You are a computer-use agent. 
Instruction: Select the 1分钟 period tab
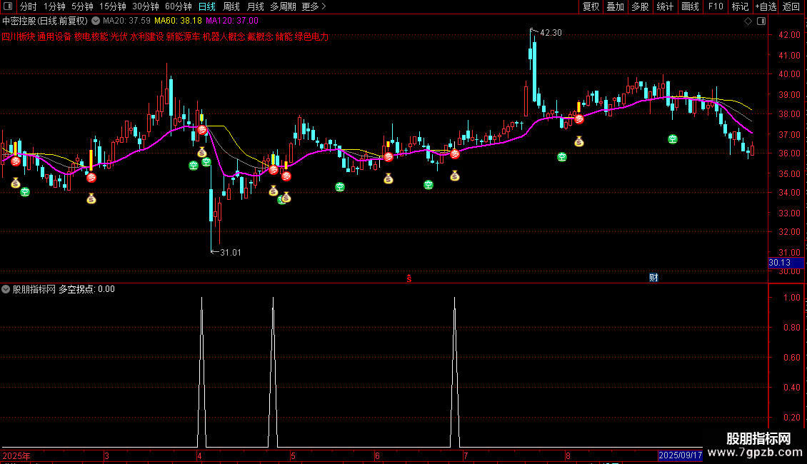click(54, 6)
